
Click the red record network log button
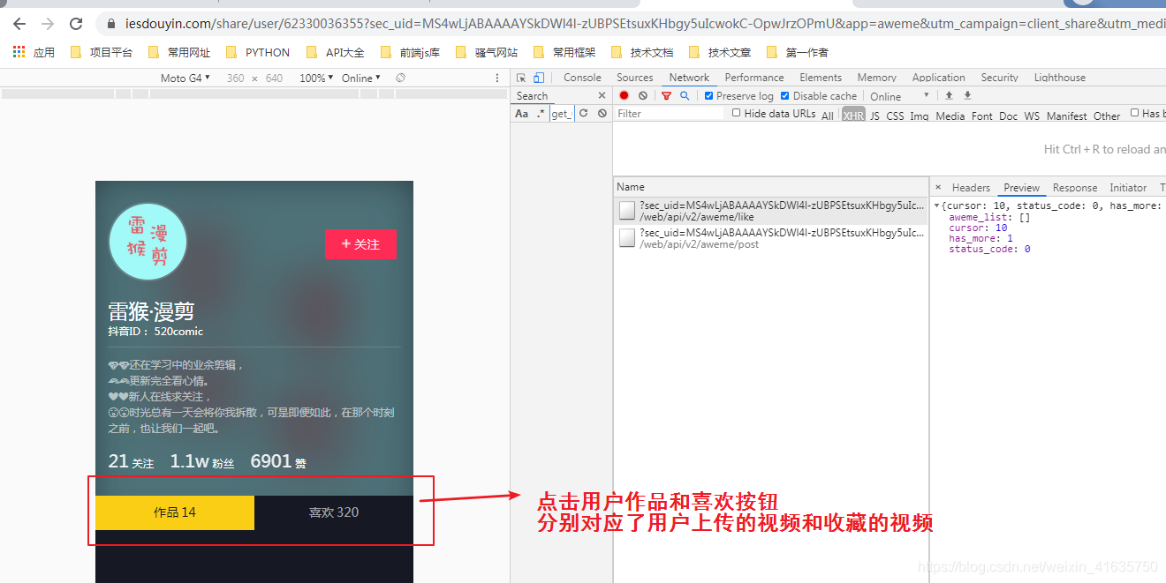(x=624, y=95)
